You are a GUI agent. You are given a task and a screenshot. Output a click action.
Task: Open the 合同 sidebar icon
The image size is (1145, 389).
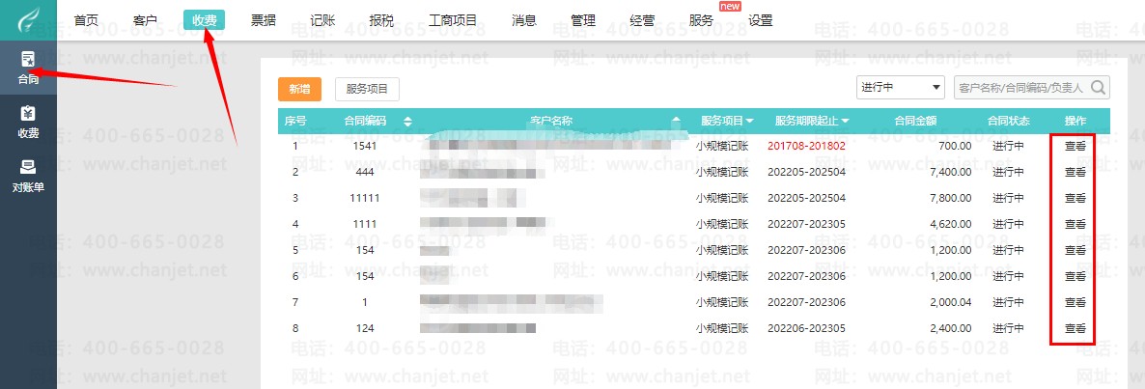tap(28, 68)
